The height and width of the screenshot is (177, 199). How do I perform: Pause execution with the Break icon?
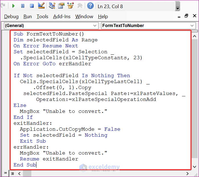tap(22, 6)
